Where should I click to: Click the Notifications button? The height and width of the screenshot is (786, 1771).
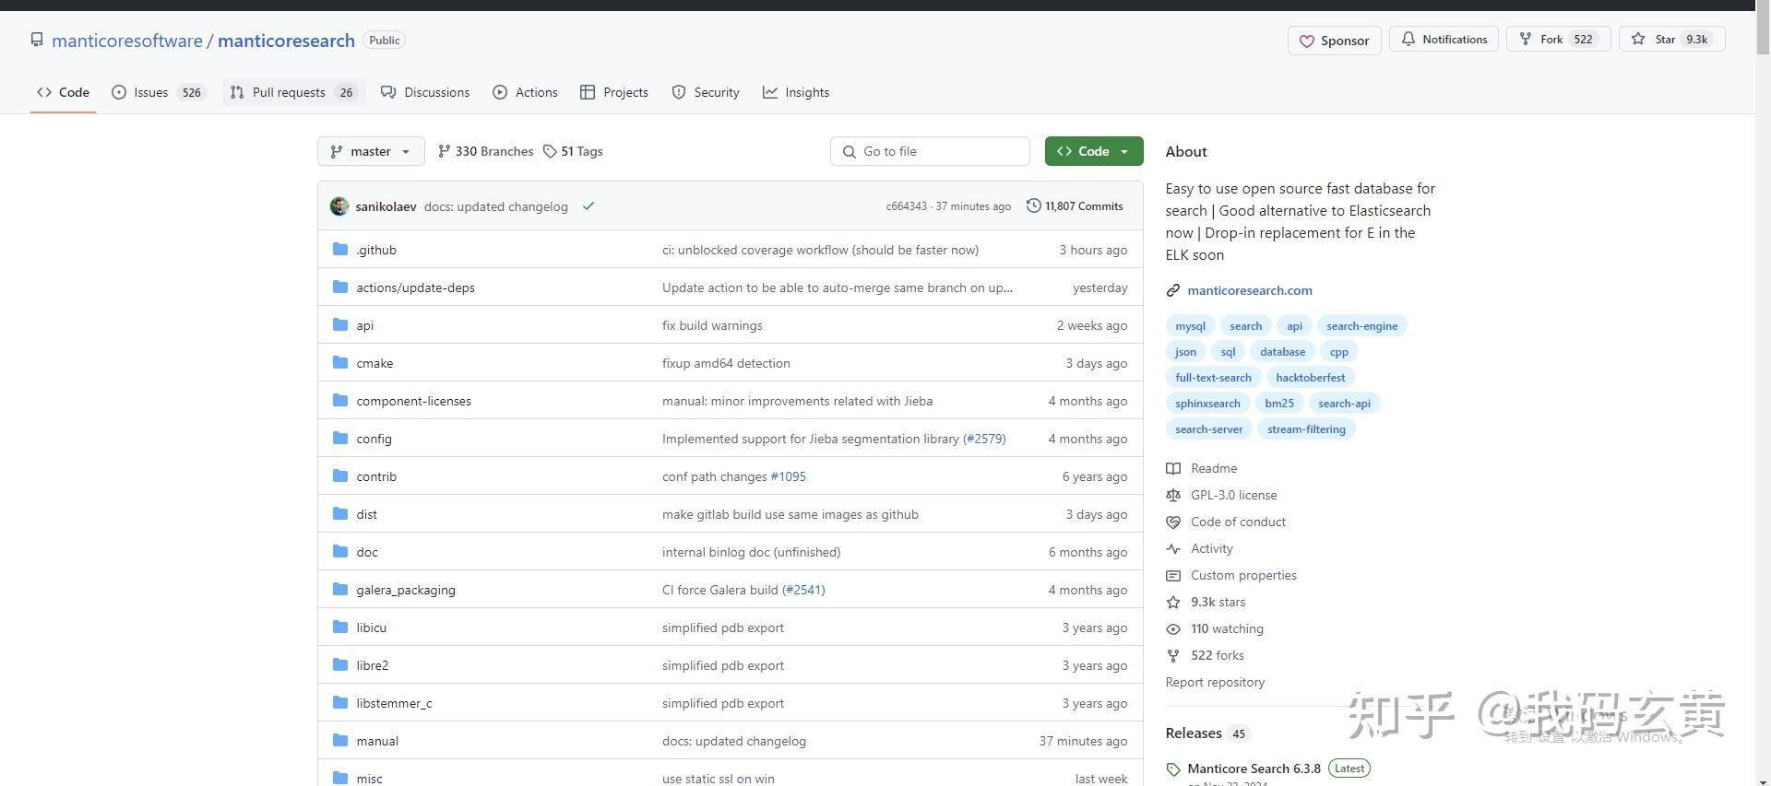(x=1444, y=39)
